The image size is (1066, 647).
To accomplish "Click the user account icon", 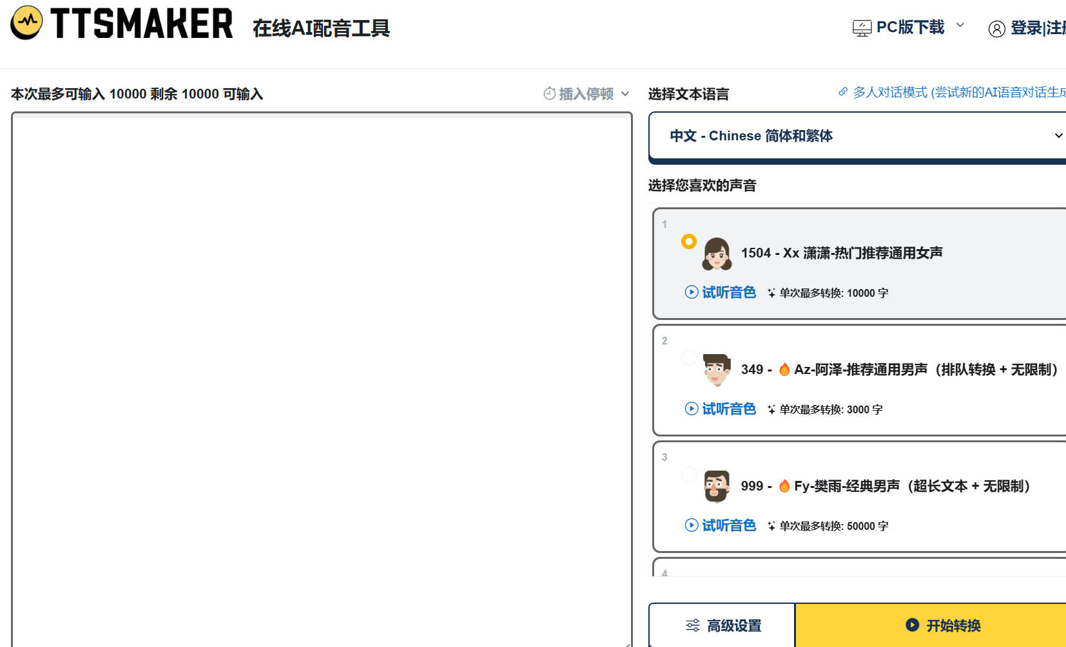I will pos(996,29).
